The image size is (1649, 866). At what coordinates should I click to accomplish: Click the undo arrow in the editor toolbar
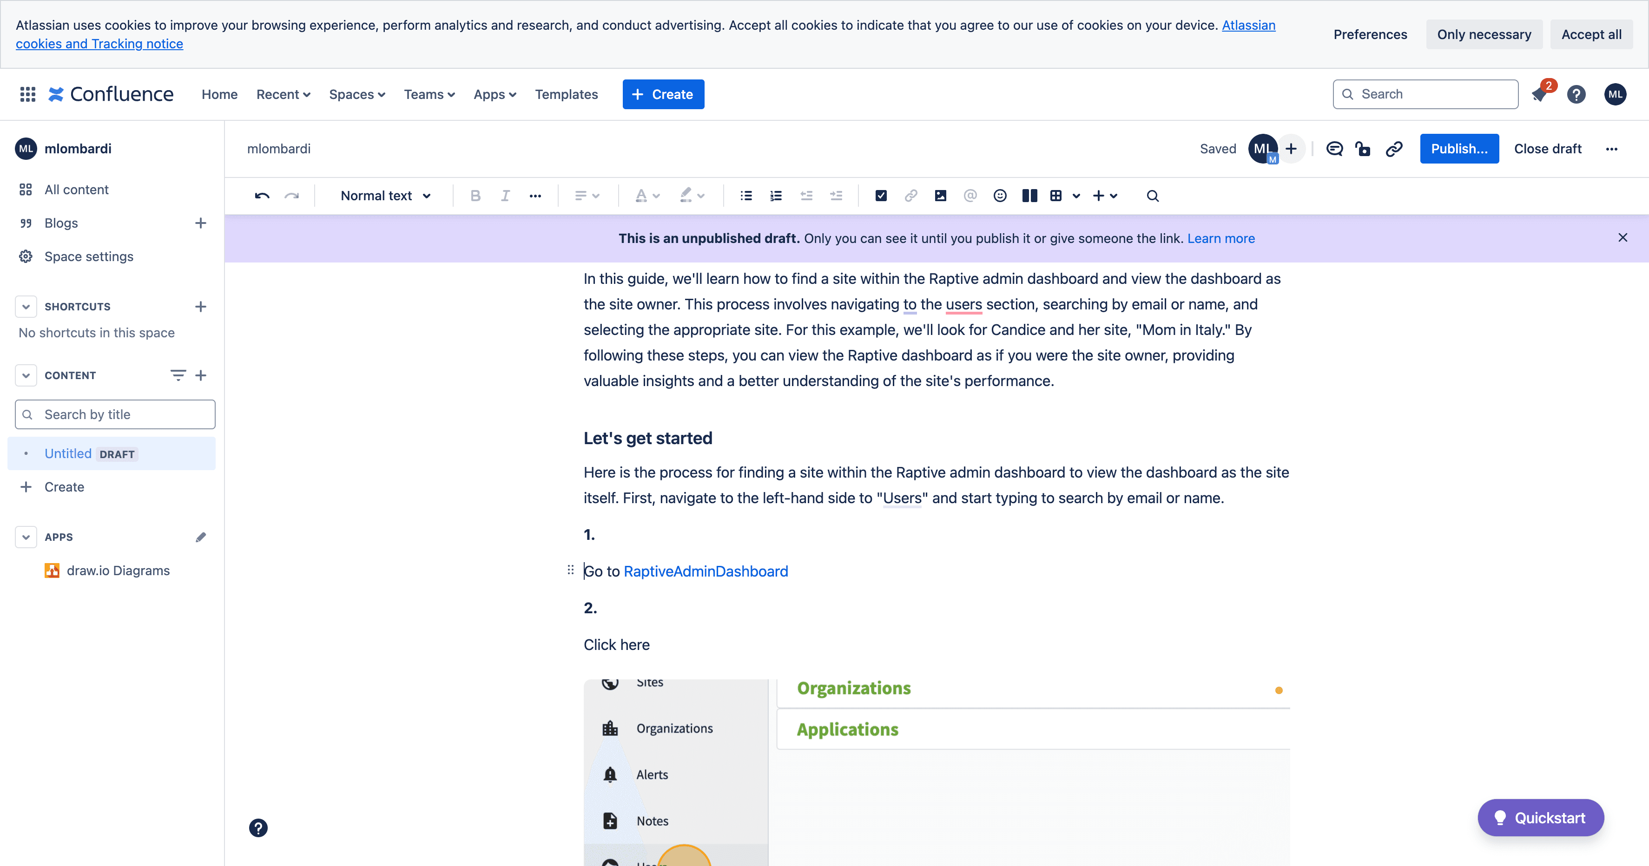tap(262, 196)
